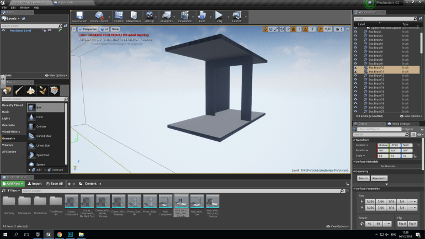Click the Launch toolbar icon

click(x=237, y=17)
